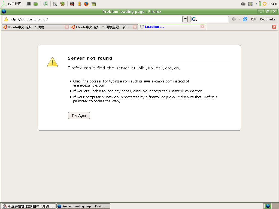Switch to the Ubuntu中文 论坛 :: 搜索 tab
Image resolution: width=279 pixels, height=209 pixels.
point(36,27)
